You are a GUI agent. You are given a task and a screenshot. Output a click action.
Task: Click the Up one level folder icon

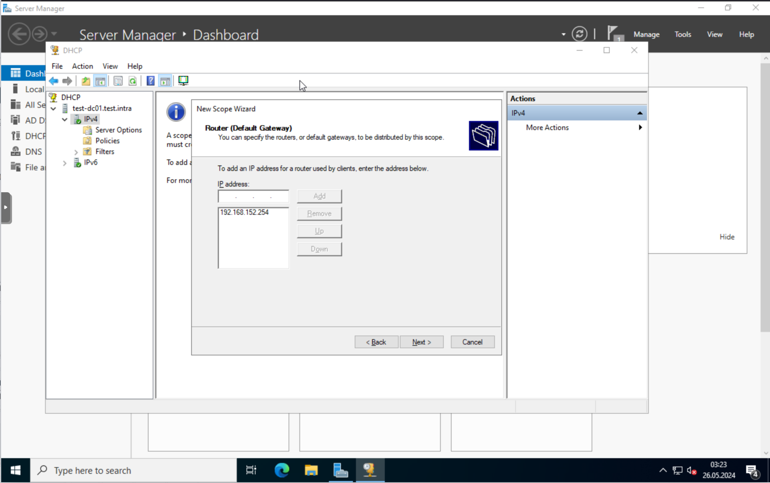[x=86, y=81]
